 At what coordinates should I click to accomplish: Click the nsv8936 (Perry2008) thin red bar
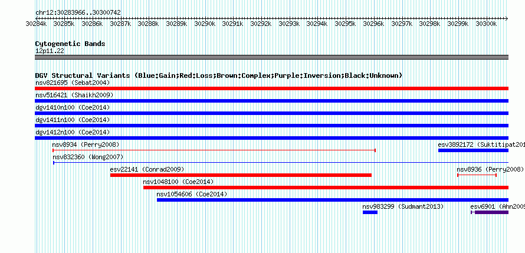click(x=477, y=175)
